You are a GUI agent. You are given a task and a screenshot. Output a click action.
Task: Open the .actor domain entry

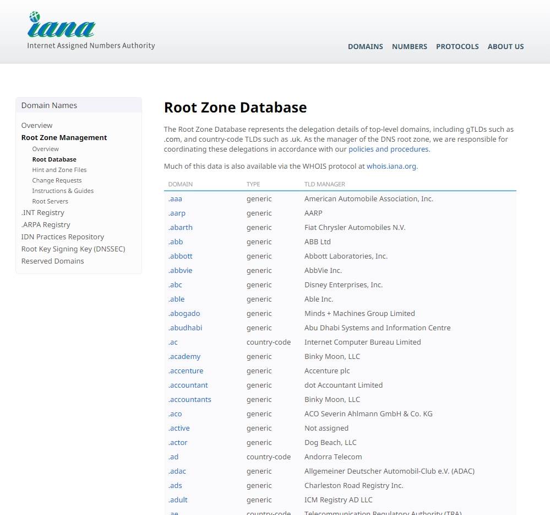tap(178, 443)
